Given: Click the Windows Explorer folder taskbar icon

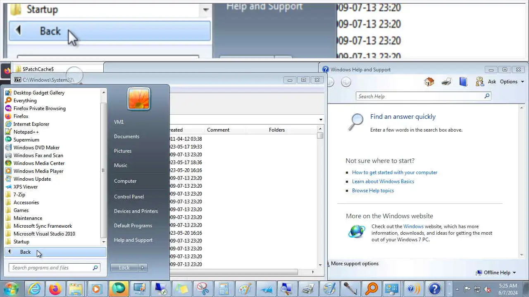Looking at the screenshot, I should (76, 289).
